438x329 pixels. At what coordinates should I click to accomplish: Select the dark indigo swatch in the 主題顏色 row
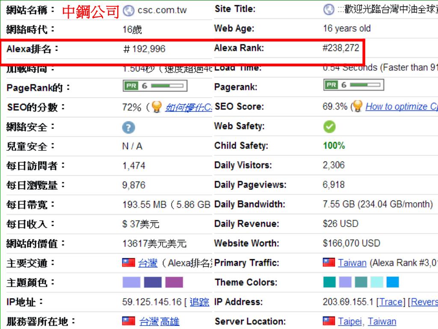coord(153,282)
